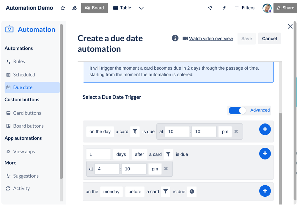Image resolution: width=297 pixels, height=205 pixels.
Task: Click the Board buttons icon
Action: pyautogui.click(x=8, y=126)
